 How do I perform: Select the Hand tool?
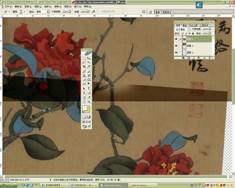point(84,101)
